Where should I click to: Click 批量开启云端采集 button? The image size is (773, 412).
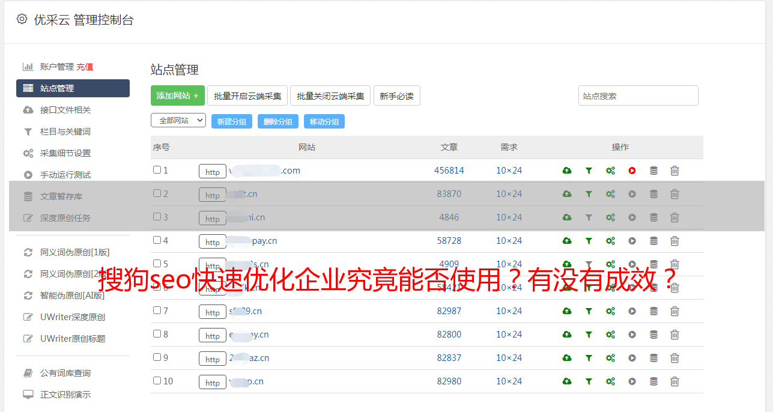pos(247,95)
